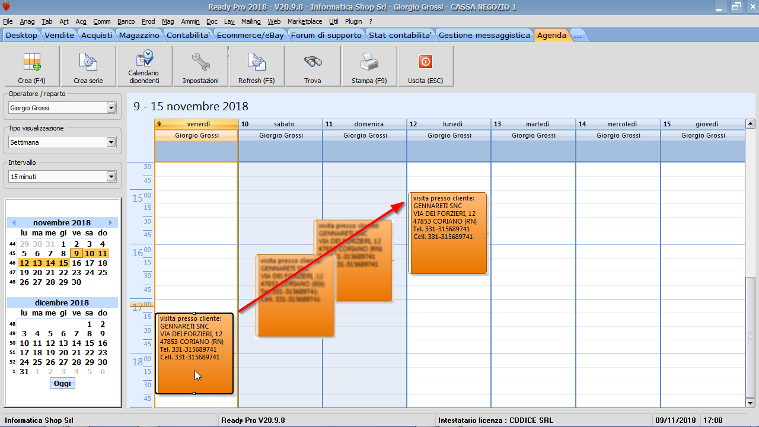Click the martedì 13 column header
This screenshot has height=427, width=759.
pyautogui.click(x=533, y=124)
